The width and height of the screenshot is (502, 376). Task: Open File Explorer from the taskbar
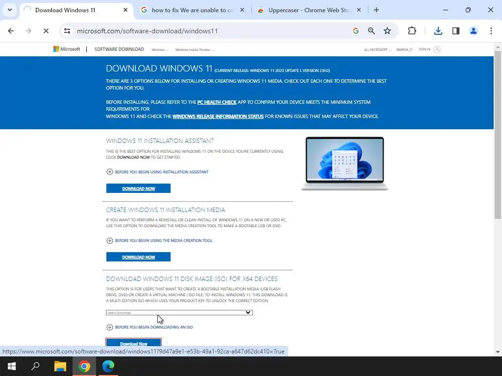pyautogui.click(x=60, y=366)
